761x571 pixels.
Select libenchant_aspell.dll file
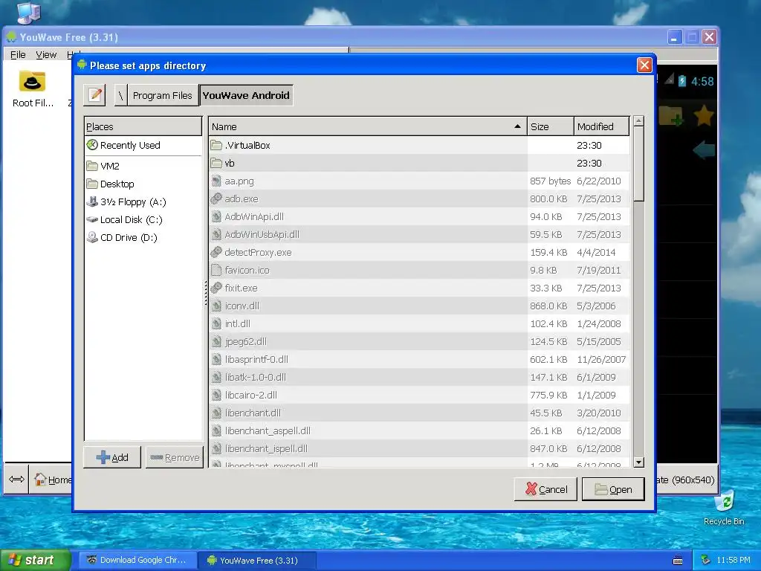[x=420, y=430]
